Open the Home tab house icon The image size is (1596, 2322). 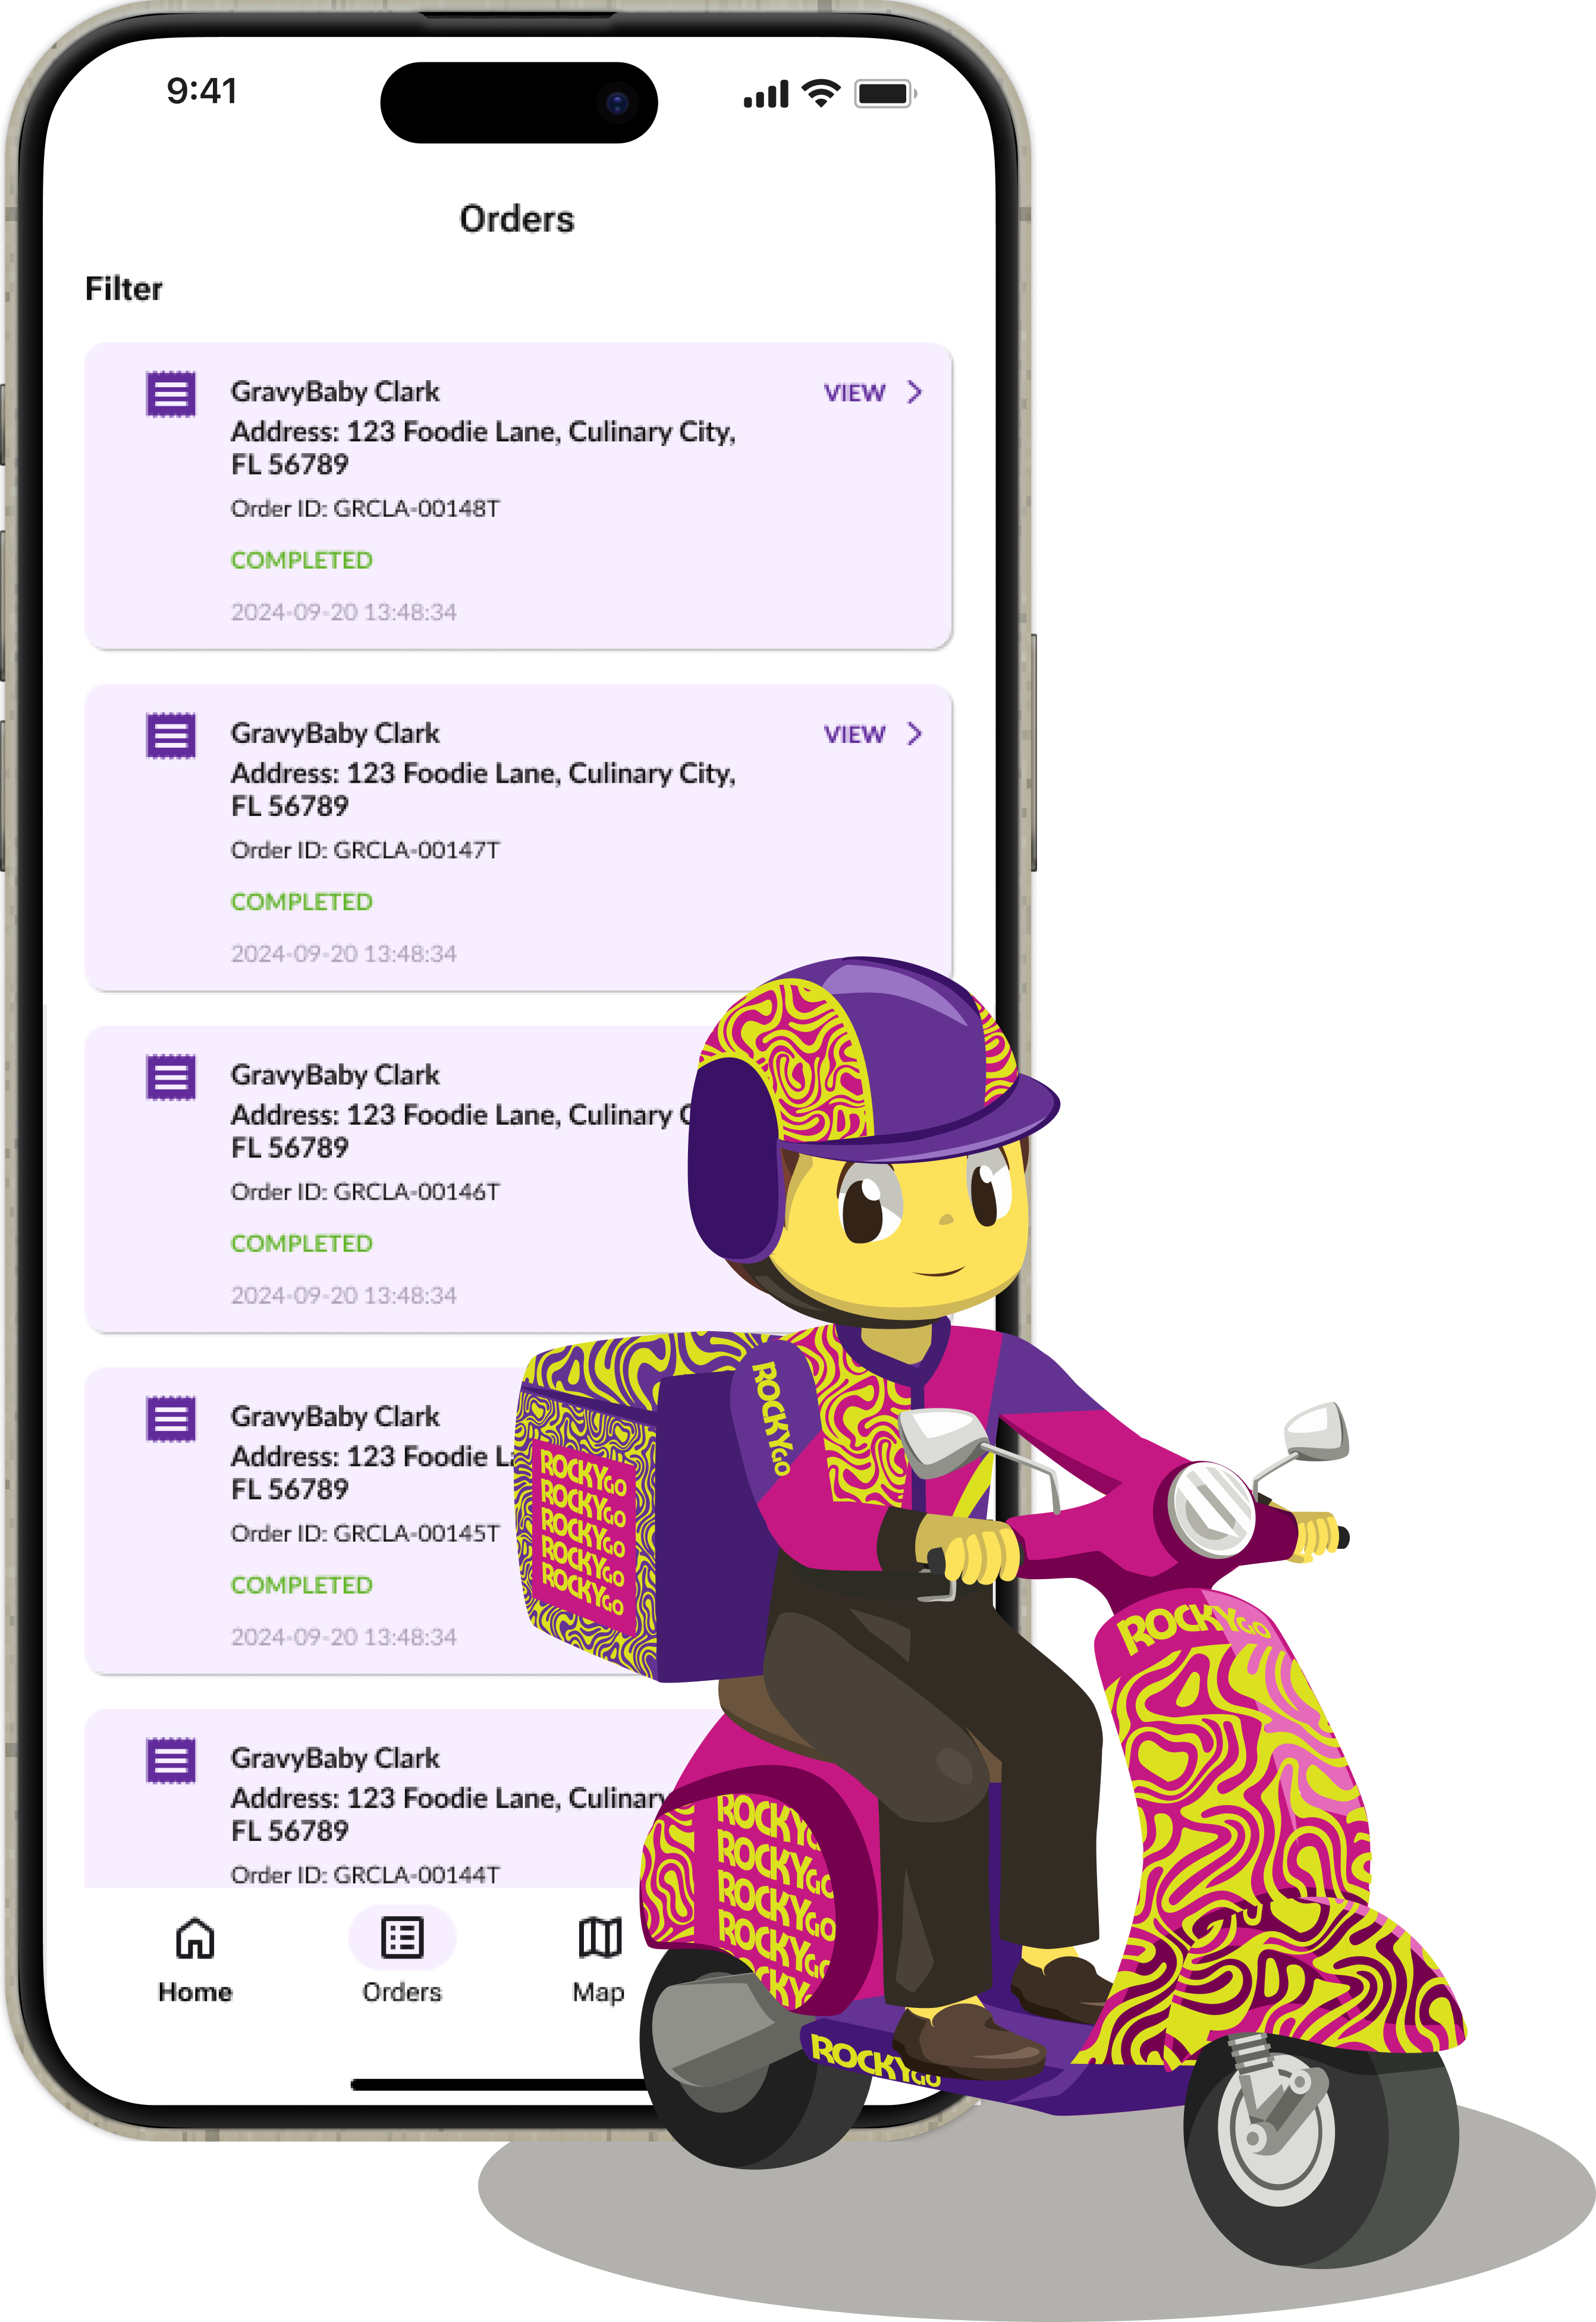[x=195, y=1938]
